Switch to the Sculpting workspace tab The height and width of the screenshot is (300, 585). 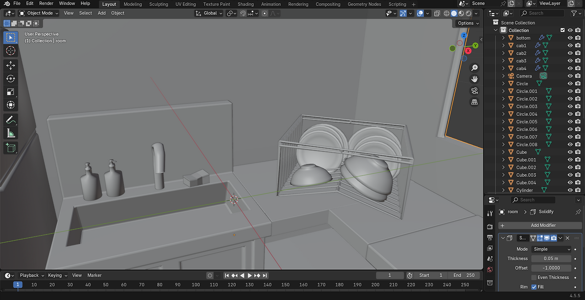[x=159, y=4]
